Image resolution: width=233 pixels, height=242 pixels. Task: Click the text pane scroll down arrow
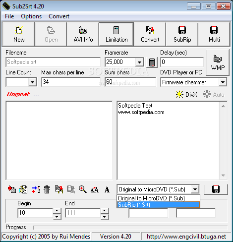pos(223,175)
